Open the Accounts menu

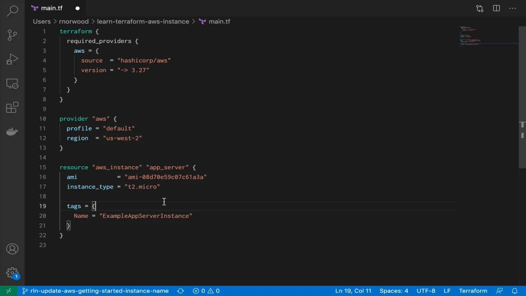tap(12, 249)
